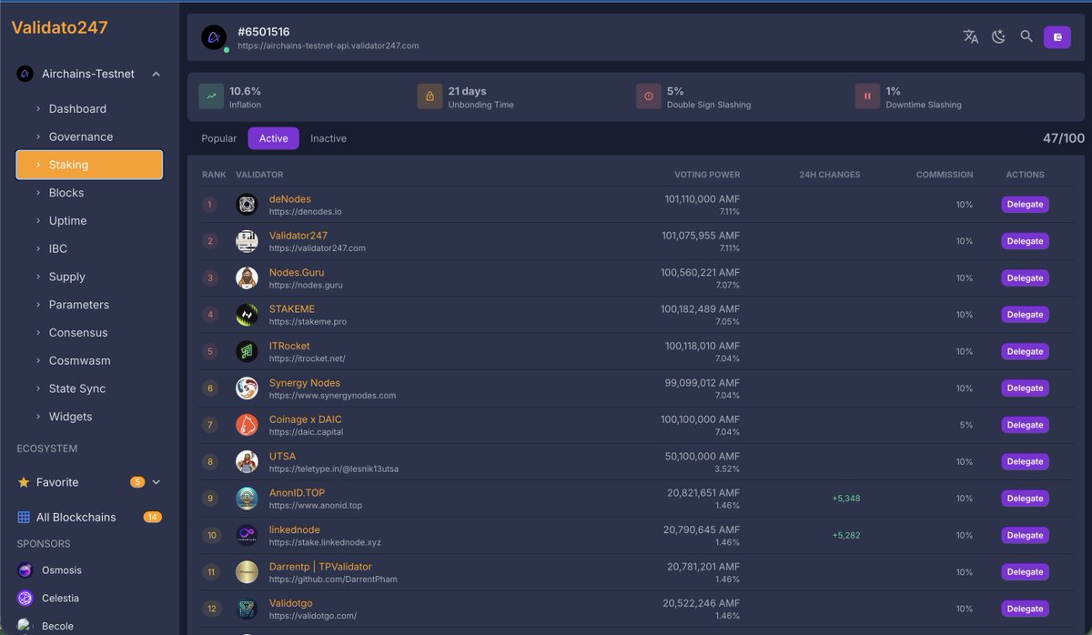
Task: Open the language translate icon
Action: 971,36
